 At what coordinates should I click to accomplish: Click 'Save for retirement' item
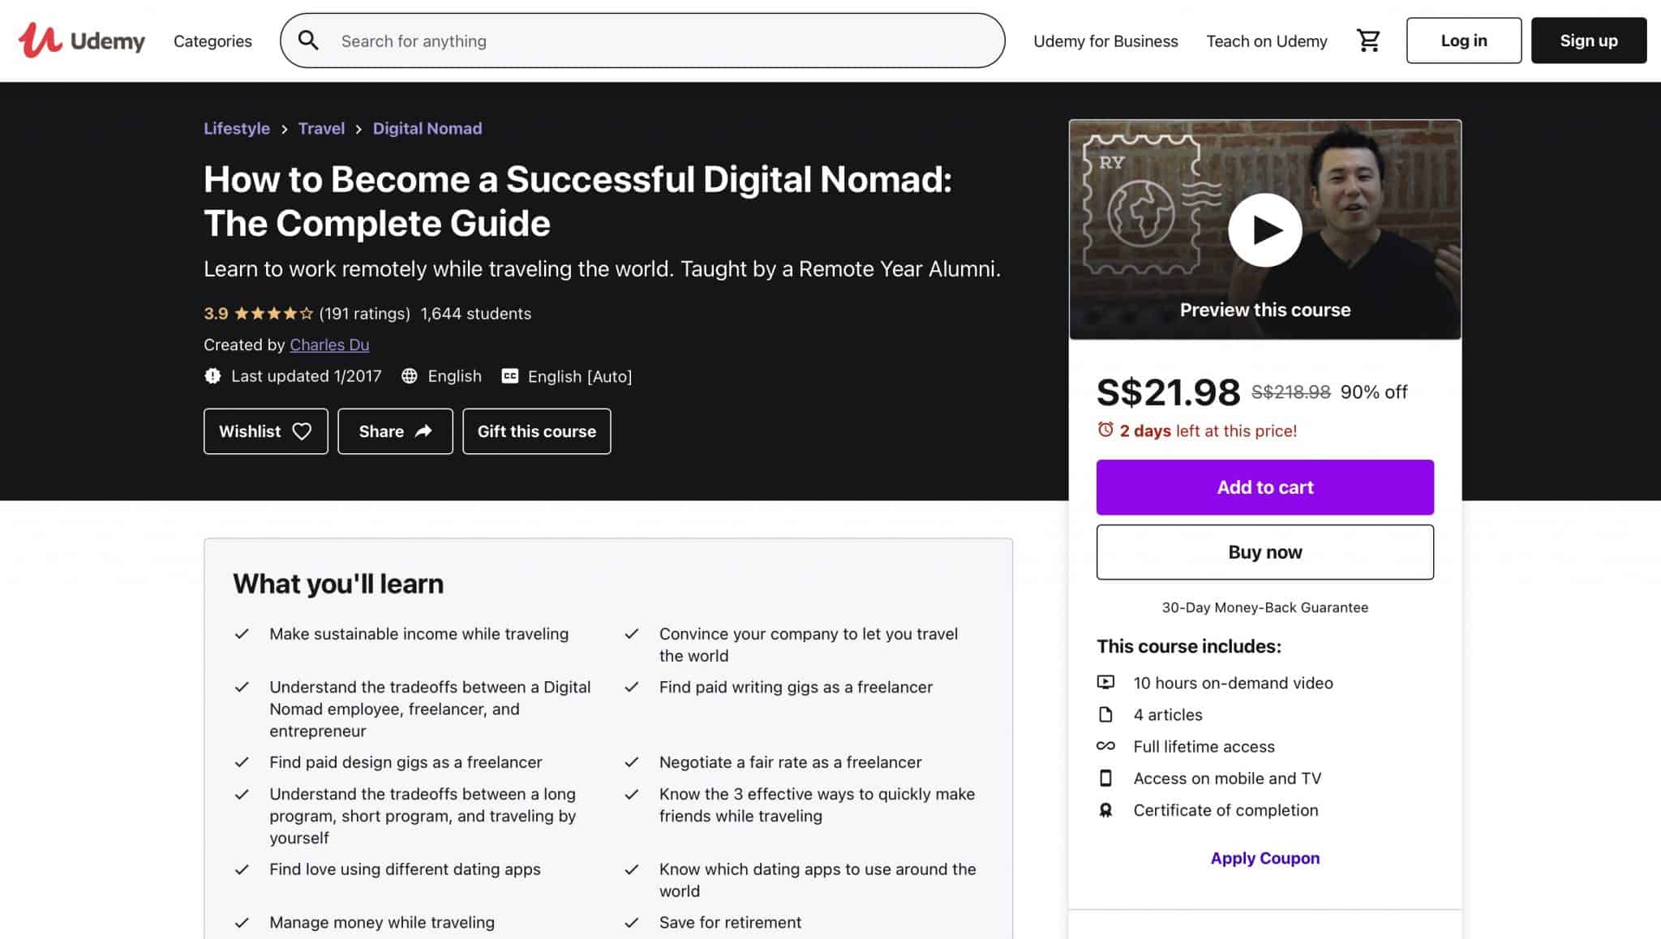[x=730, y=922]
